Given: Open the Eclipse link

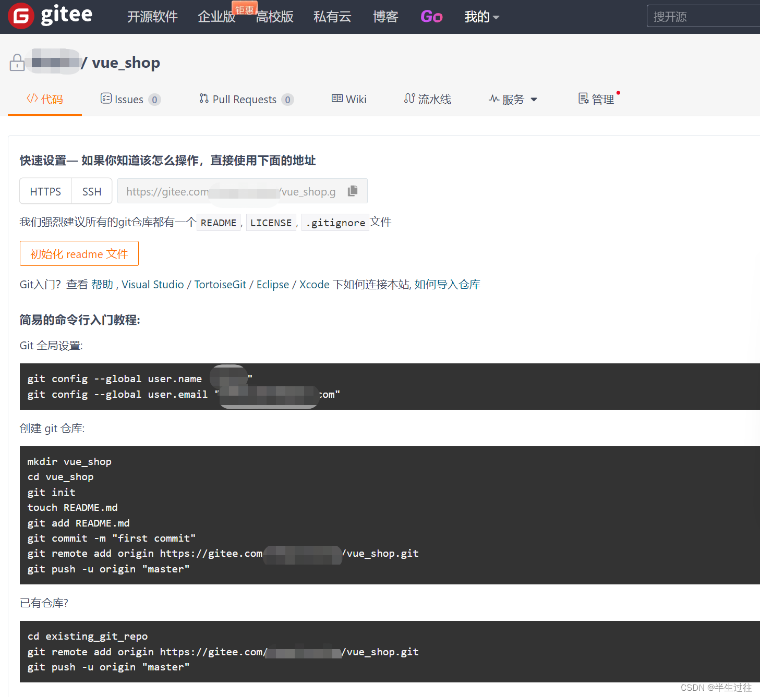Looking at the screenshot, I should (273, 284).
